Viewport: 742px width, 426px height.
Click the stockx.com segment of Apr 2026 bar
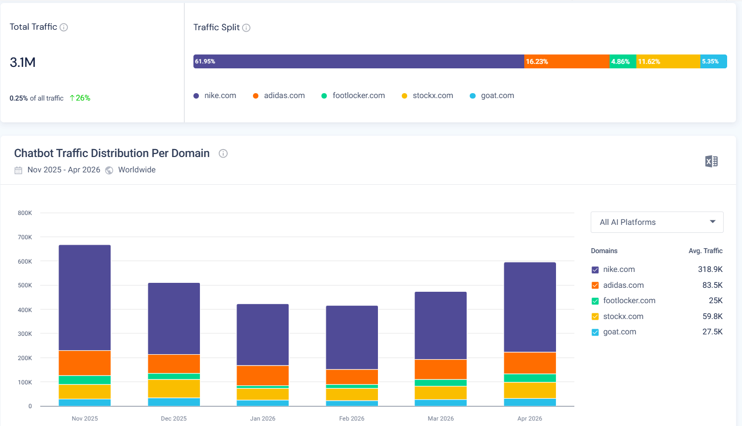click(530, 390)
